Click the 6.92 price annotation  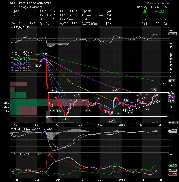tap(154, 90)
